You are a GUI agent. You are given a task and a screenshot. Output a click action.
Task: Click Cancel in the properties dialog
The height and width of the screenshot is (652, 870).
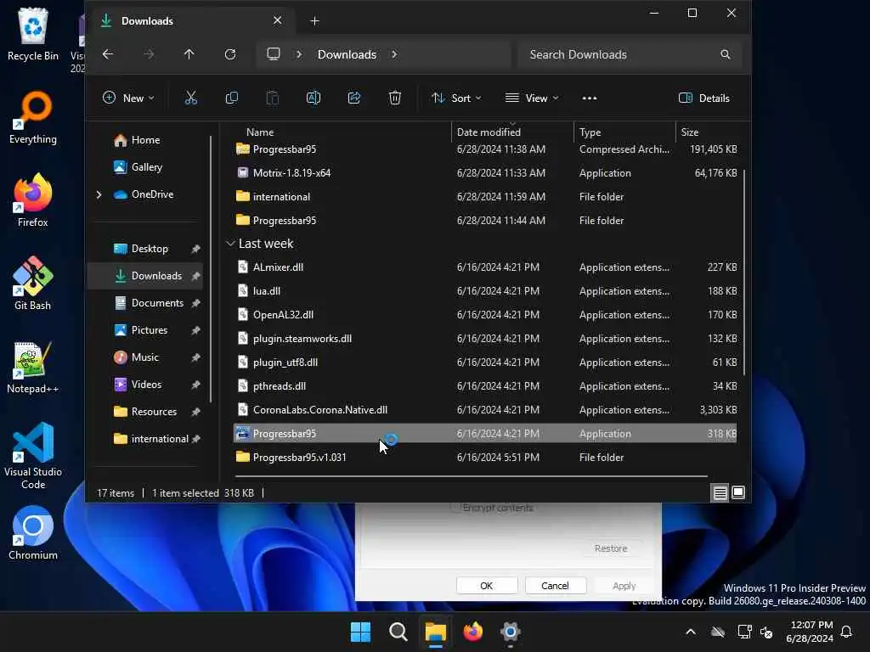tap(556, 586)
